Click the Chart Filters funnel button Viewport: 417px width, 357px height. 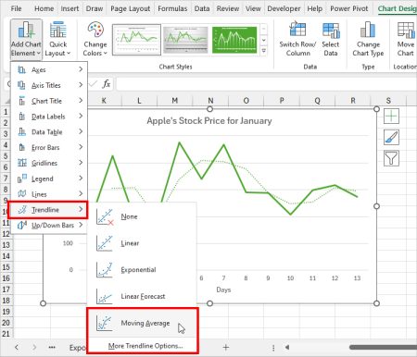point(391,158)
